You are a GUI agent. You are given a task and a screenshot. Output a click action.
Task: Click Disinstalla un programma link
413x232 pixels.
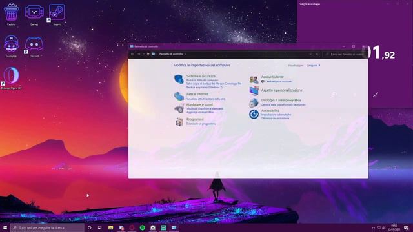[201, 124]
